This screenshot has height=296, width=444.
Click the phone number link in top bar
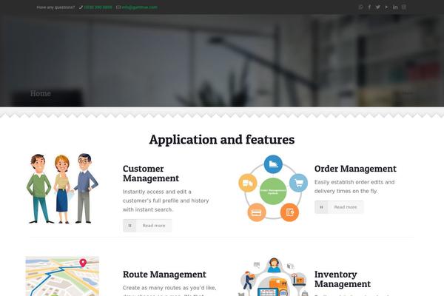pyautogui.click(x=98, y=7)
